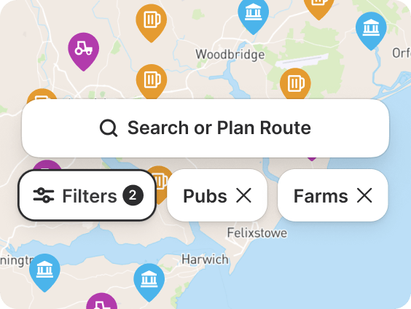Remove the Pubs filter with its X
The height and width of the screenshot is (309, 411).
tap(244, 195)
